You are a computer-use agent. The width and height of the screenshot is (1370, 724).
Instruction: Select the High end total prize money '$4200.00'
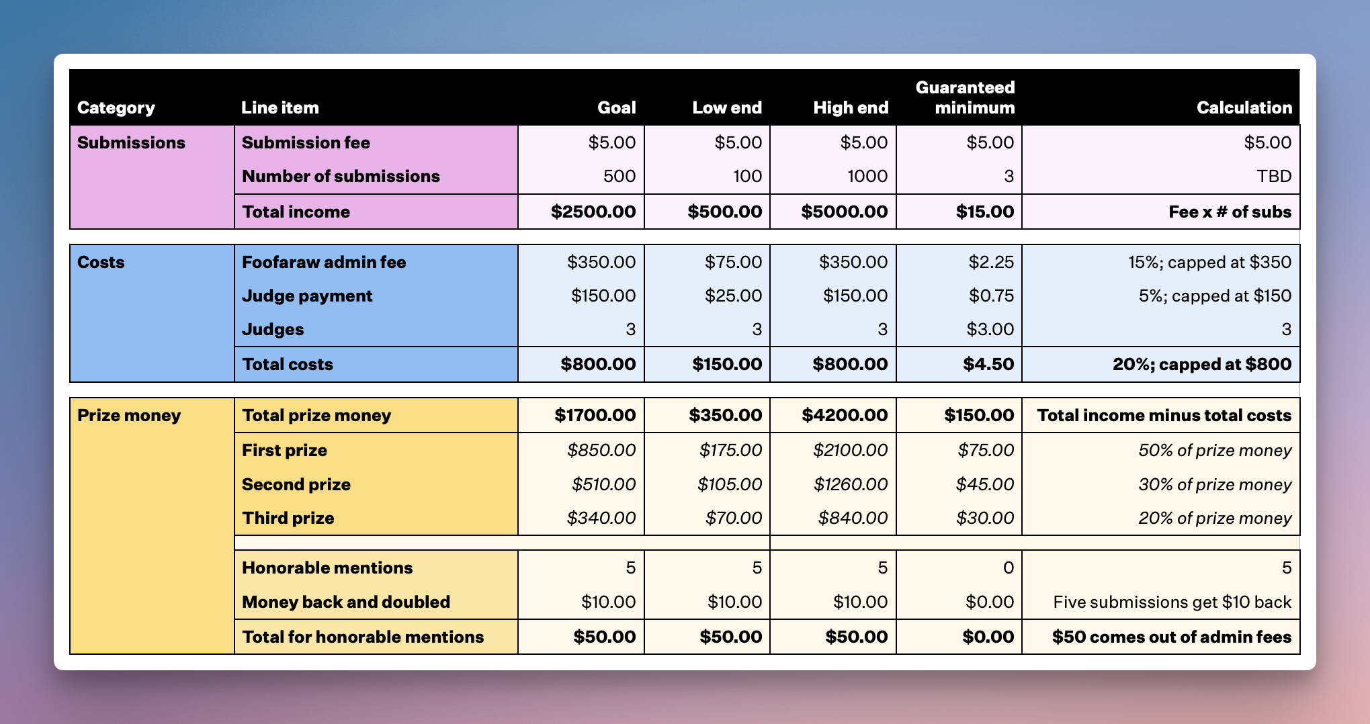(845, 415)
